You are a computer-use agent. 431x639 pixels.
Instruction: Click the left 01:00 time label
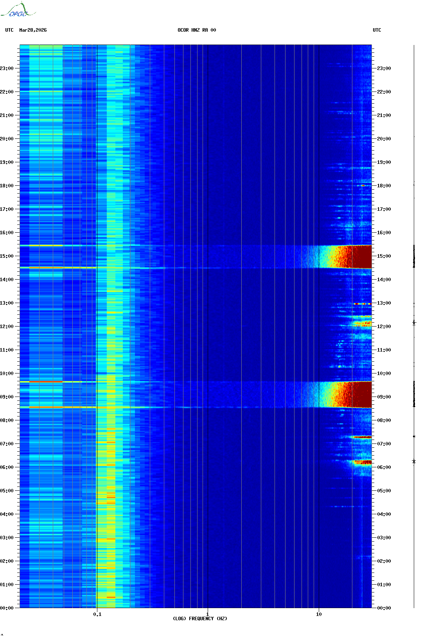click(7, 585)
